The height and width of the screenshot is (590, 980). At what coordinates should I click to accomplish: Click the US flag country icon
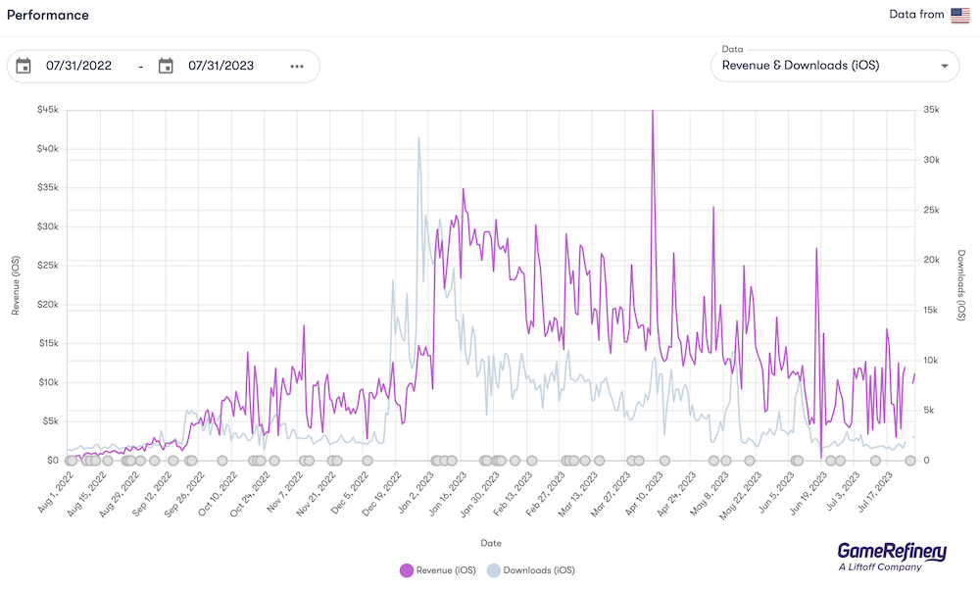960,15
